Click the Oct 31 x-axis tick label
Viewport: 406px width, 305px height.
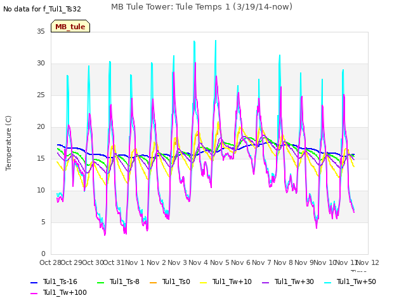click(x=114, y=262)
